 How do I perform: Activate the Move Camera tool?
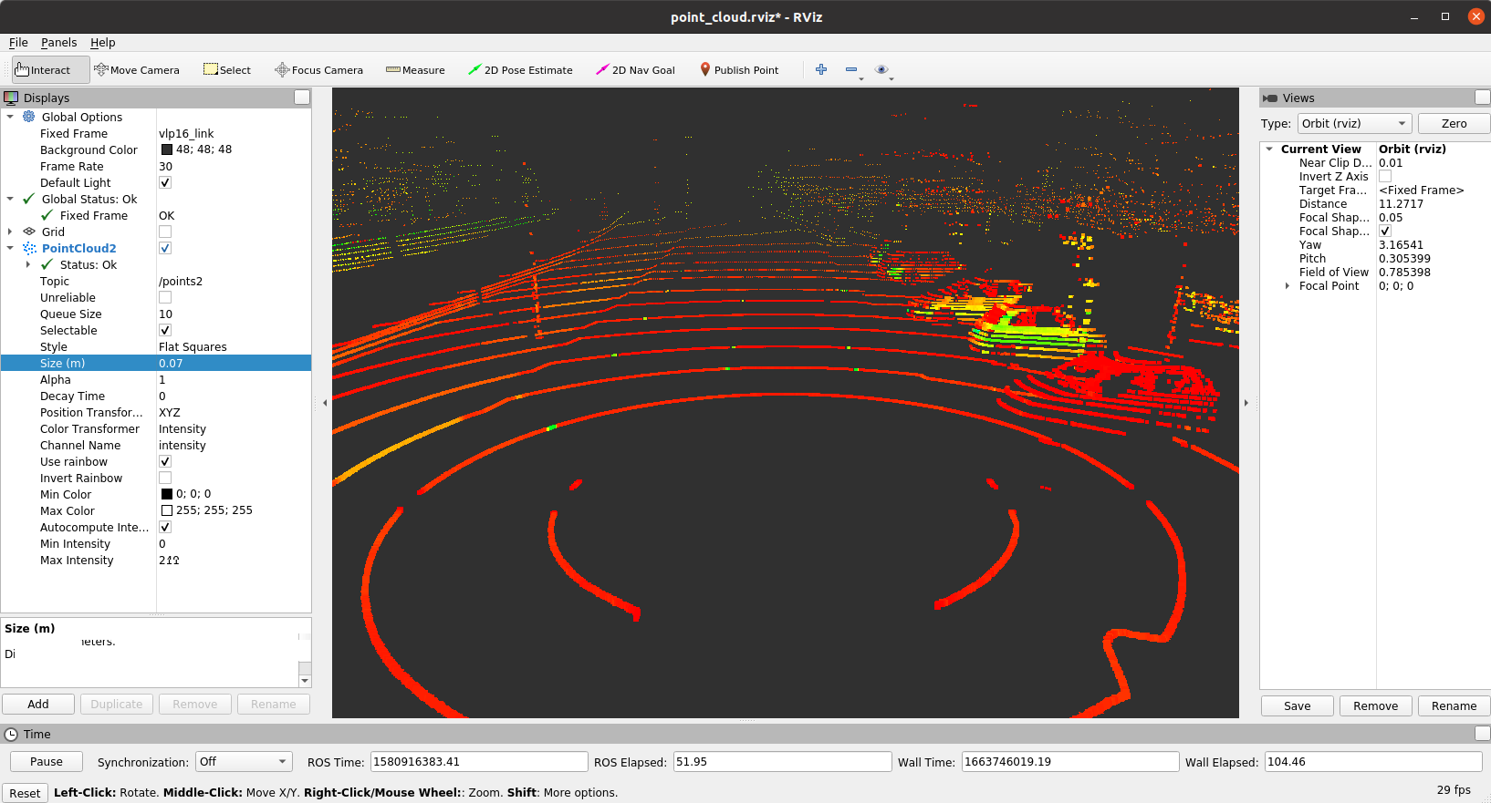(x=137, y=70)
